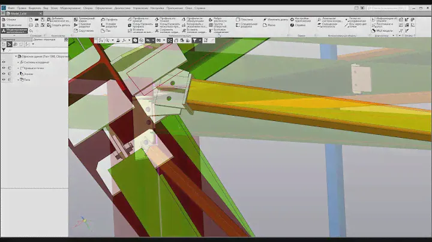Collapse the Офисное здание root node

coord(16,56)
